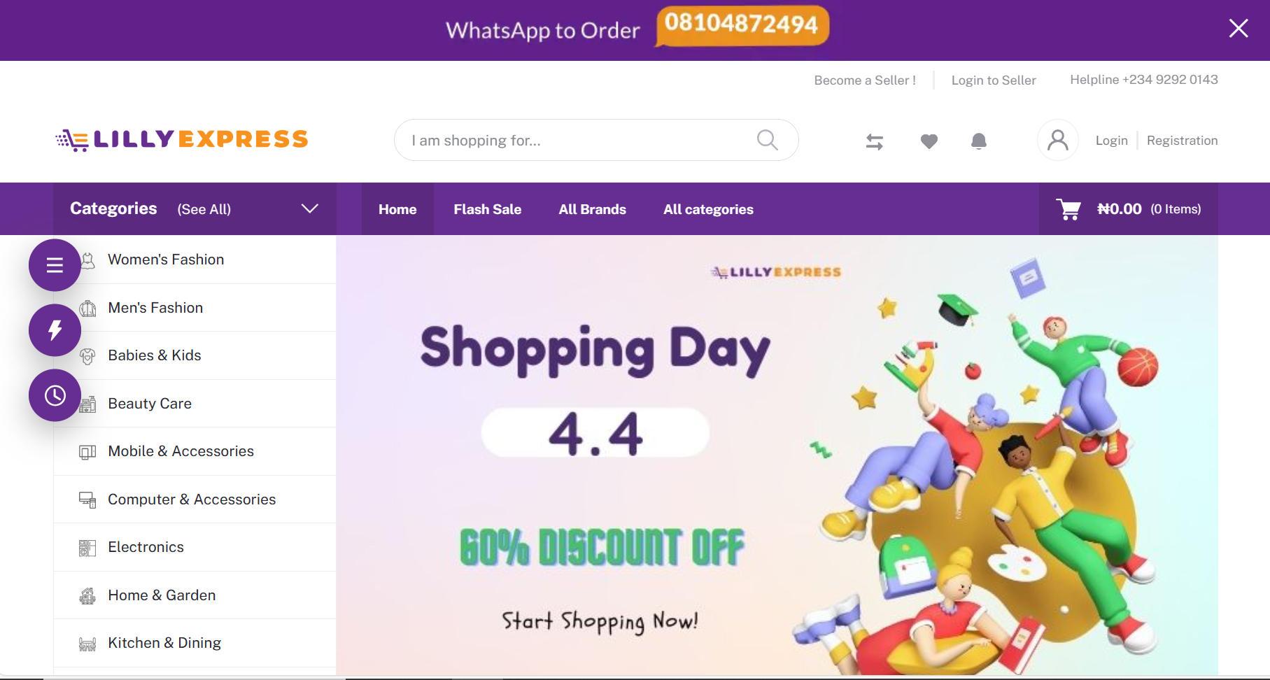Viewport: 1270px width, 680px height.
Task: Click the floating clock button
Action: (x=55, y=395)
